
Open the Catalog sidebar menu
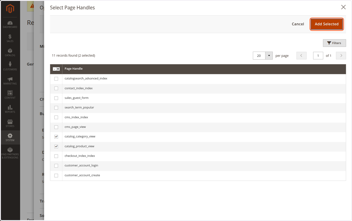pyautogui.click(x=10, y=52)
